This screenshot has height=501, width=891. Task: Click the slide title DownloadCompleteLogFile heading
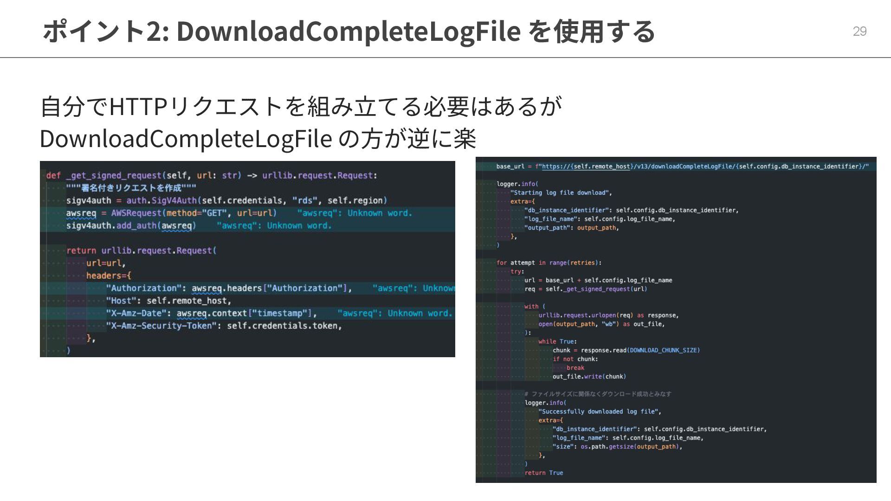pos(348,32)
